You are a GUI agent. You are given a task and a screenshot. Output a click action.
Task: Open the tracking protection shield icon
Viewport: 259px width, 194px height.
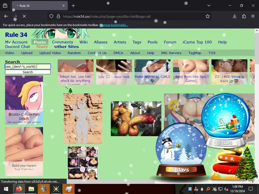(x=51, y=16)
